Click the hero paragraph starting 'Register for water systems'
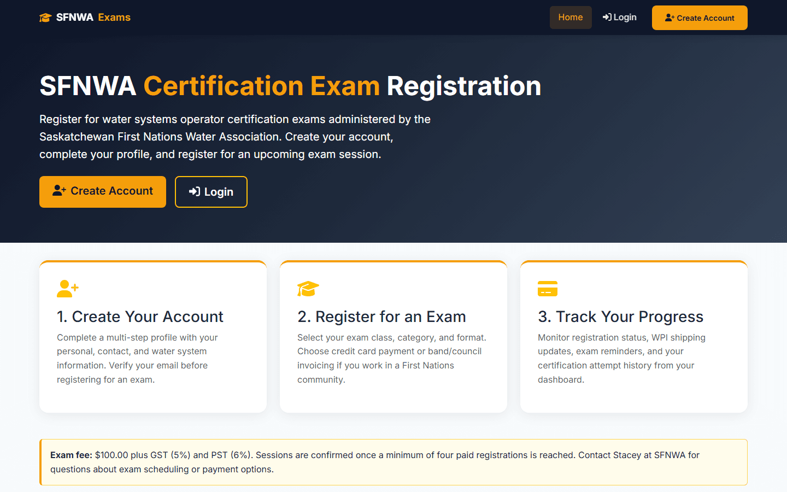The image size is (787, 492). (x=235, y=137)
